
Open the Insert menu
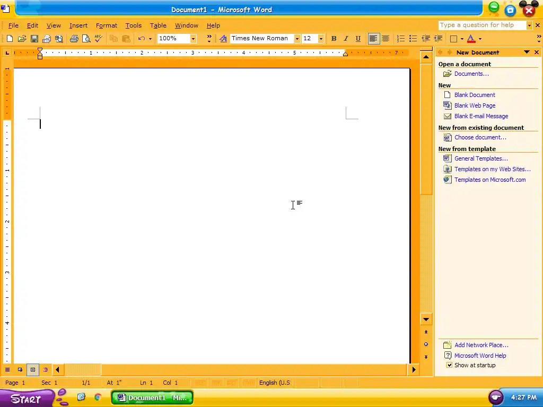[x=78, y=25]
